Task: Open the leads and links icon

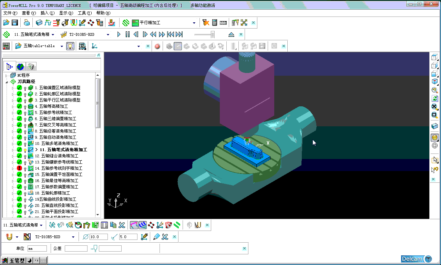Action: tap(74, 23)
